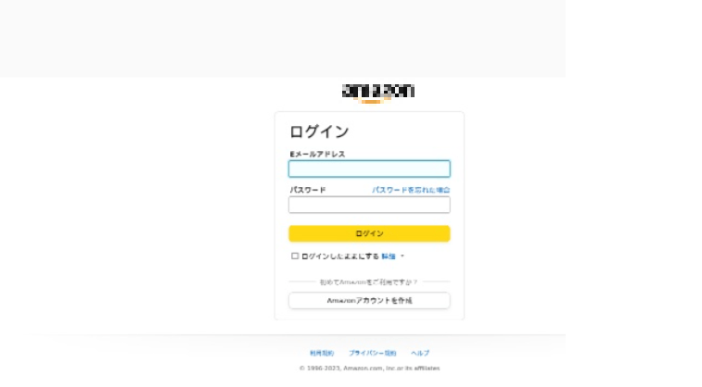The image size is (702, 387).
Task: Tick the ログインしたままにする checkbox
Action: pyautogui.click(x=295, y=256)
